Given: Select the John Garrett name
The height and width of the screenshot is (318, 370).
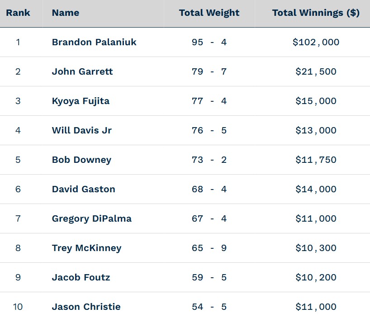Looking at the screenshot, I should pos(82,71).
